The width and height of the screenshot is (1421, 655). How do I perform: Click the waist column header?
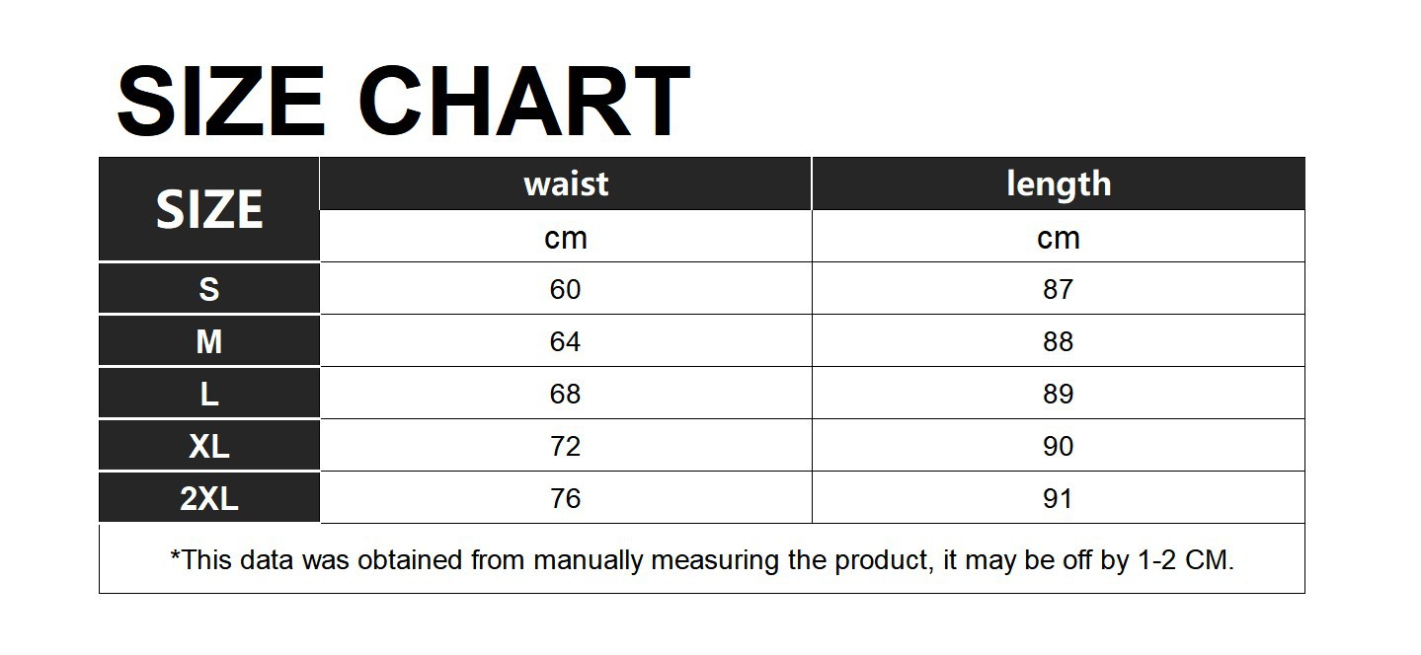point(566,183)
